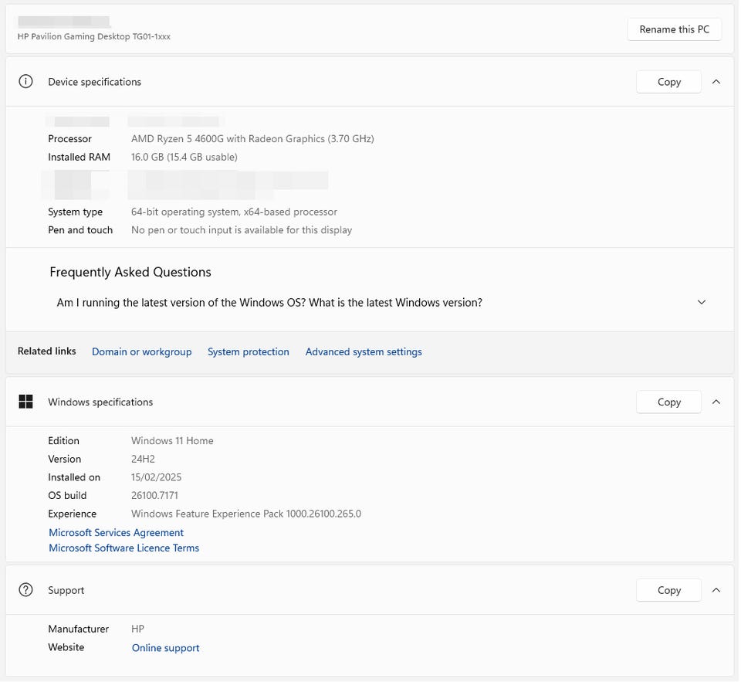The image size is (741, 682).
Task: Click the Frequently Asked Questions heading
Action: 130,272
